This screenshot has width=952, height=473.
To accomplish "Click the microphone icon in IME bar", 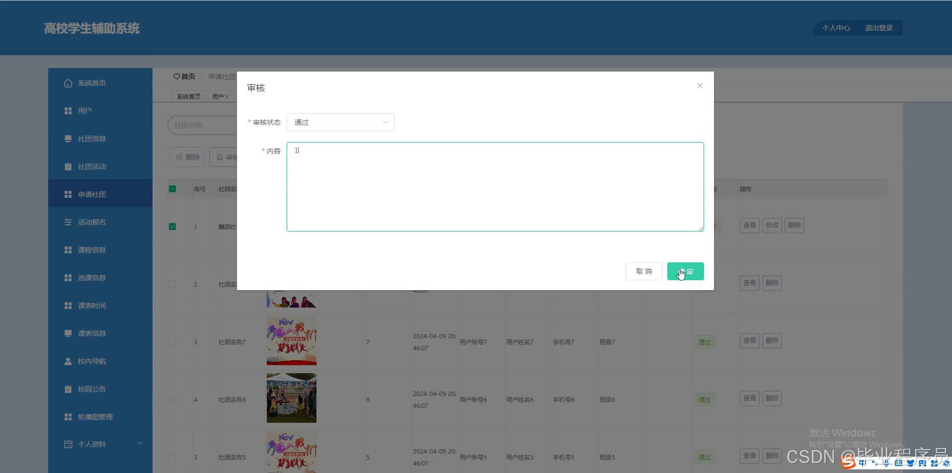I will click(886, 463).
